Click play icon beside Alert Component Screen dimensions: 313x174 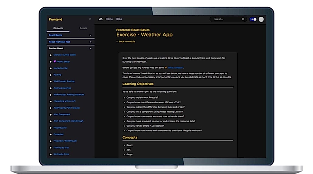click(x=51, y=115)
